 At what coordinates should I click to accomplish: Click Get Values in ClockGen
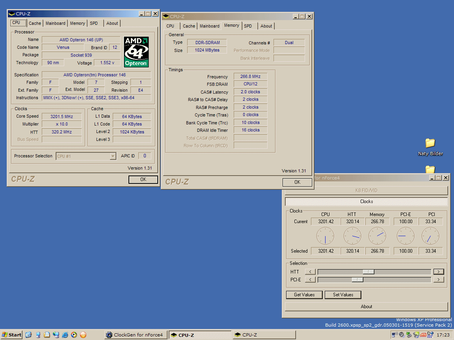tap(304, 295)
